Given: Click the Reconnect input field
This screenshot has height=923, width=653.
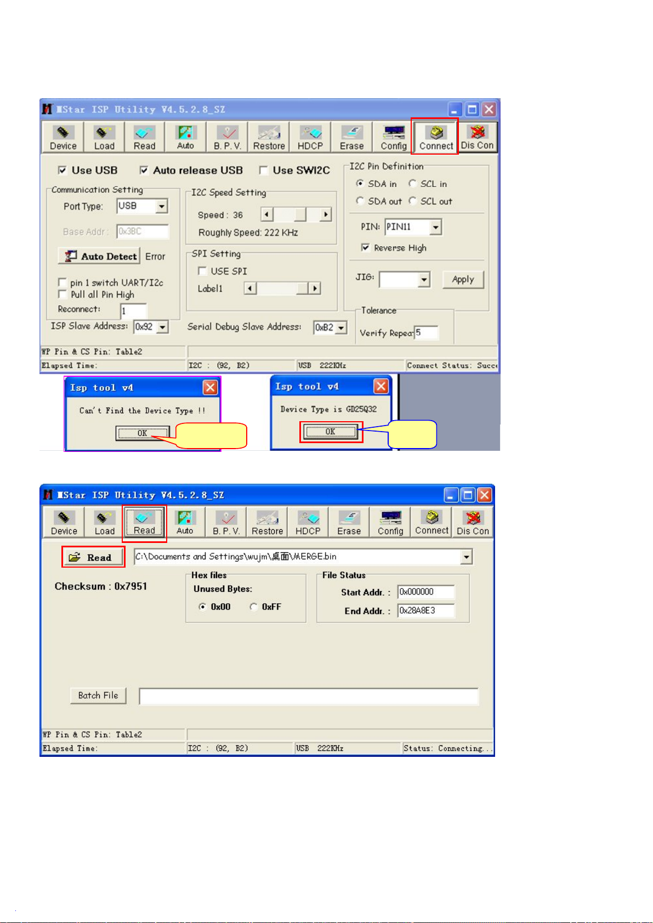Looking at the screenshot, I should (x=134, y=311).
